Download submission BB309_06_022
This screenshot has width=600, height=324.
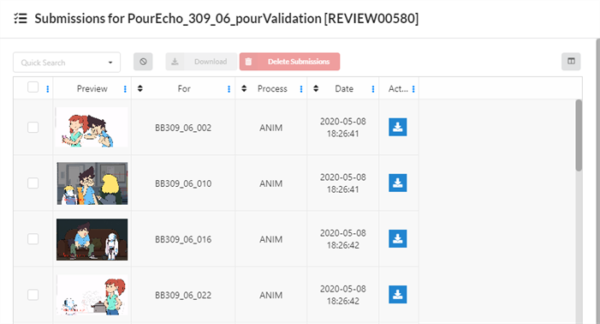pos(398,295)
